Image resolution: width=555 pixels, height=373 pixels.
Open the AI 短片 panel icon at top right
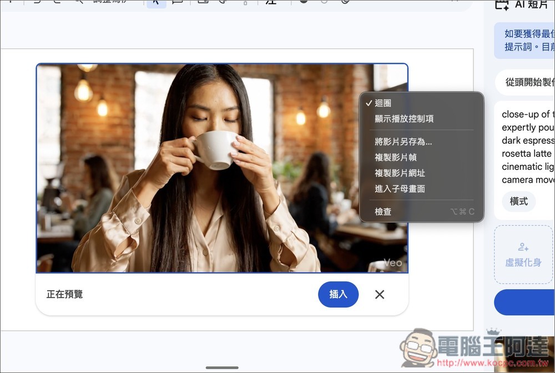coord(501,4)
